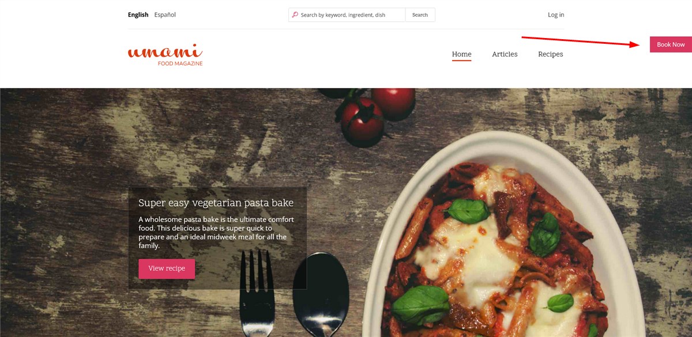Go to the Home menu item
This screenshot has height=337, width=692.
(x=461, y=54)
